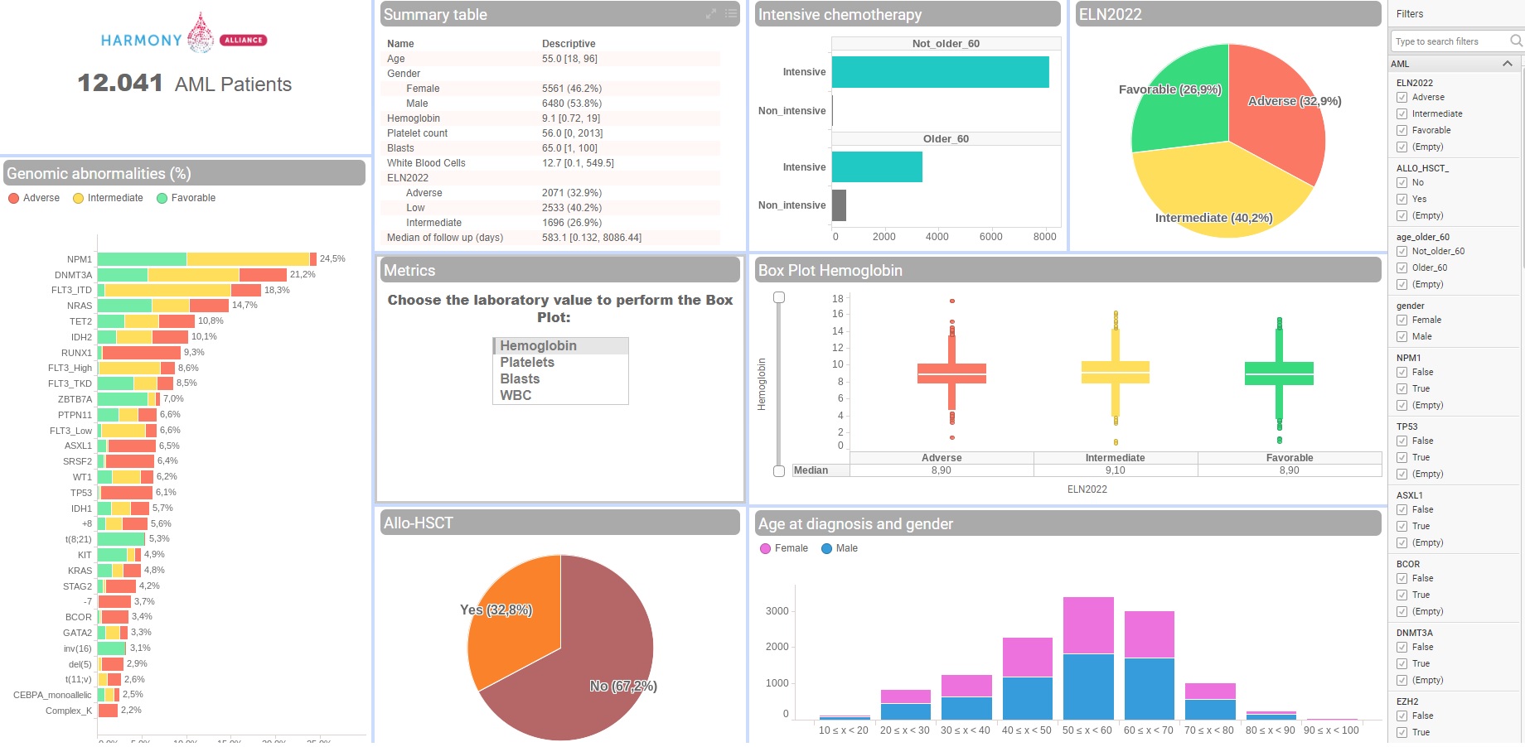1525x747 pixels.
Task: Uncheck Adverse under ELN2022 filter
Action: [x=1402, y=98]
